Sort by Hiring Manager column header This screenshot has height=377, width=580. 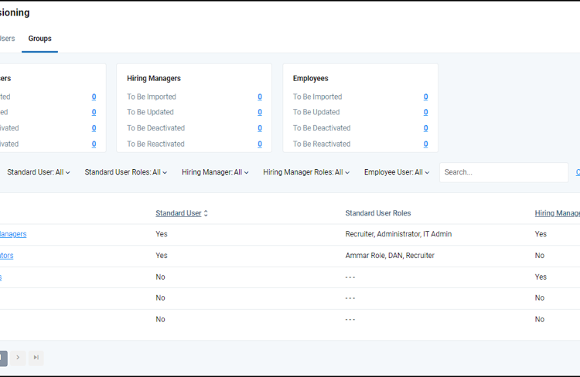(557, 213)
